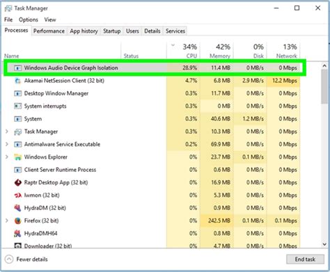Screen dimensions: 330x272
Task: Click the 69.9 MB memory value
Action: (x=221, y=145)
